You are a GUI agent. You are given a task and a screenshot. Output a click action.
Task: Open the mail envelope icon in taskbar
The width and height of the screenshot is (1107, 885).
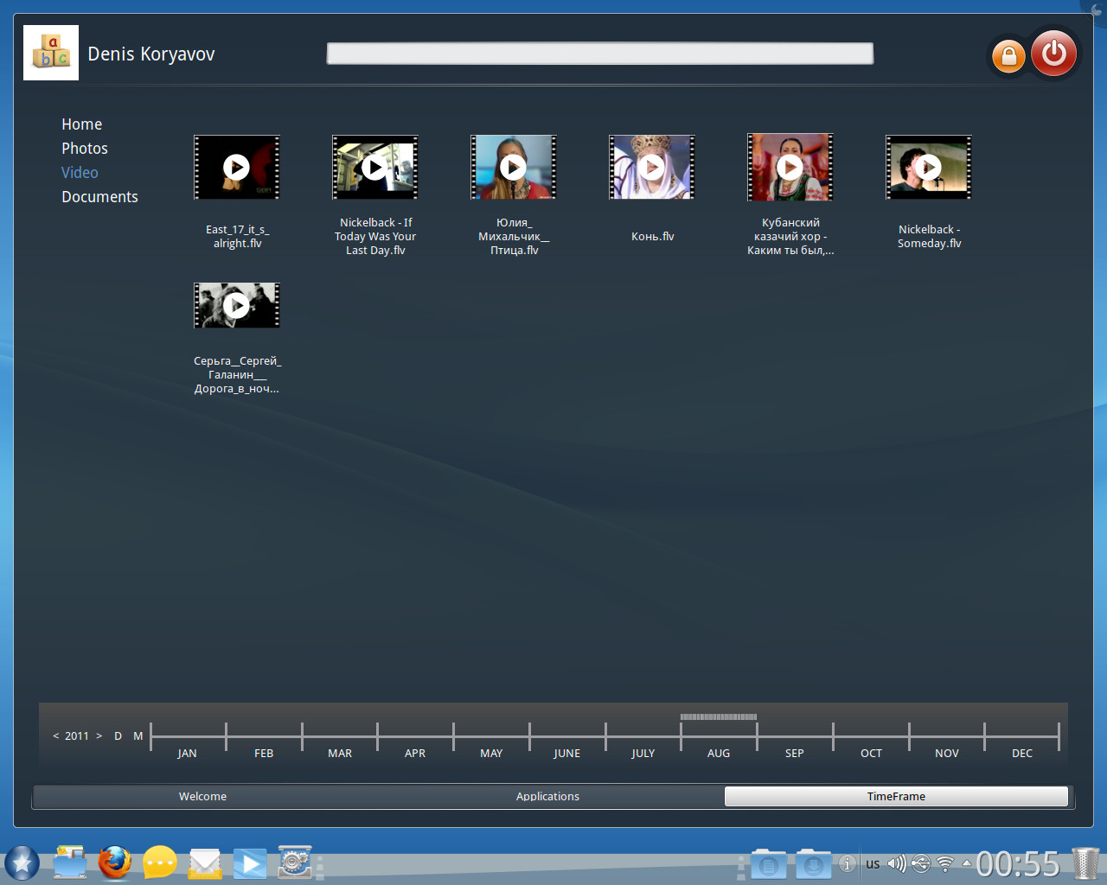(205, 863)
